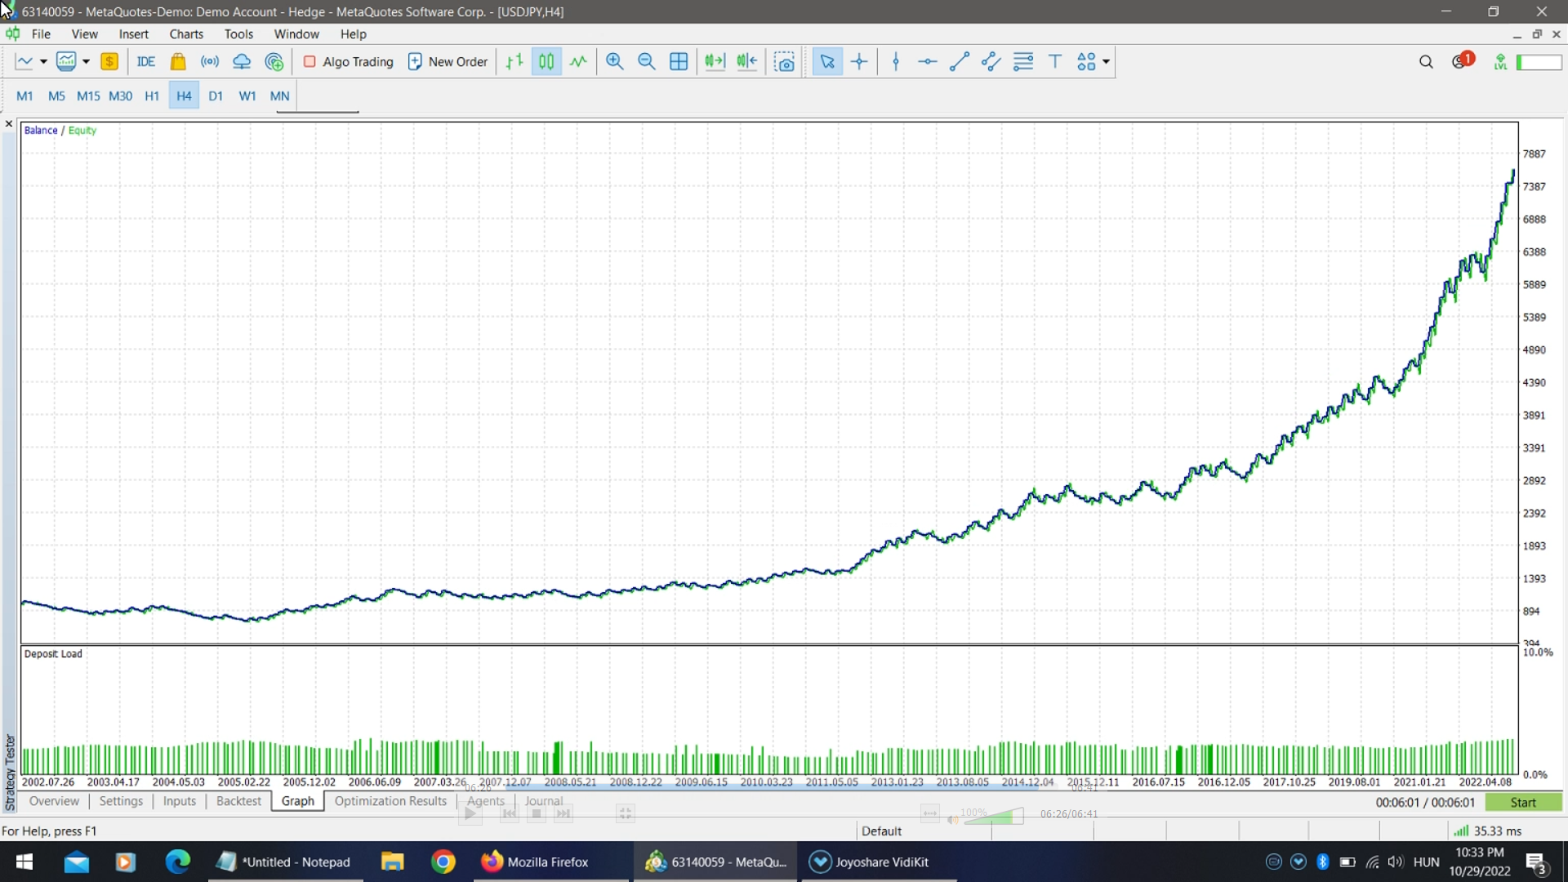Select the equidistant channel tool
Viewport: 1568px width, 882px height.
tap(991, 61)
